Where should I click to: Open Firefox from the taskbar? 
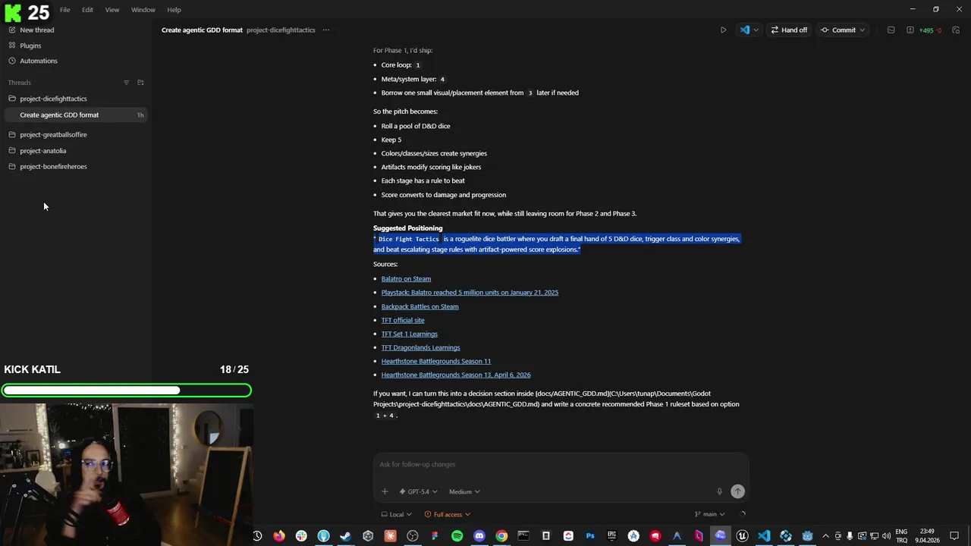point(279,536)
